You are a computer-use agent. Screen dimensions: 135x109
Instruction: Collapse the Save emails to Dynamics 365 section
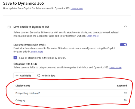[125, 26]
